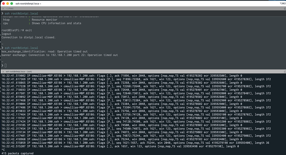Click the timestamp '16:22:41.618865'

pyautogui.click(x=14, y=83)
